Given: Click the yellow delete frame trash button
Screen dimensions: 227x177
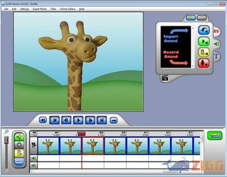Looking at the screenshot, I should point(19,153).
